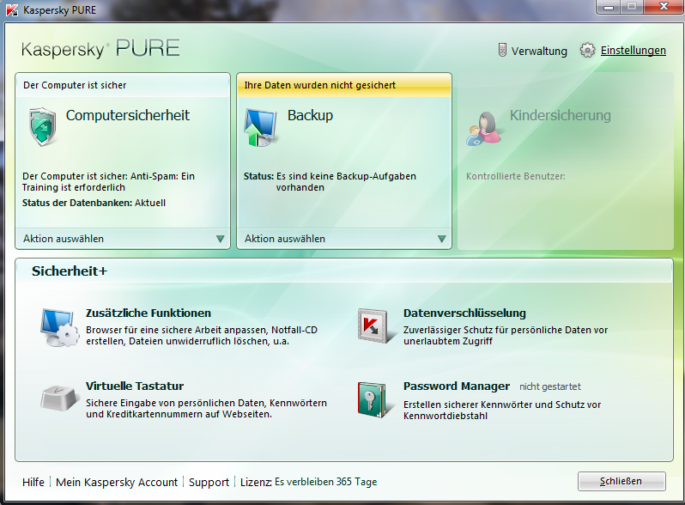Click the Virtuelle Tastatur key icon
The image size is (685, 505).
click(x=59, y=398)
